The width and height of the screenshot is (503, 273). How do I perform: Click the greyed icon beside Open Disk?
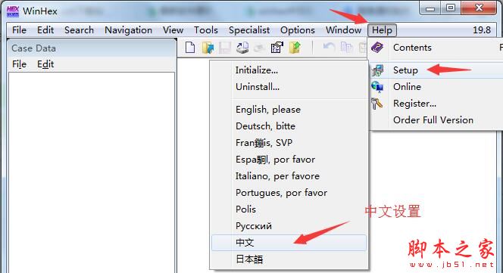point(259,48)
